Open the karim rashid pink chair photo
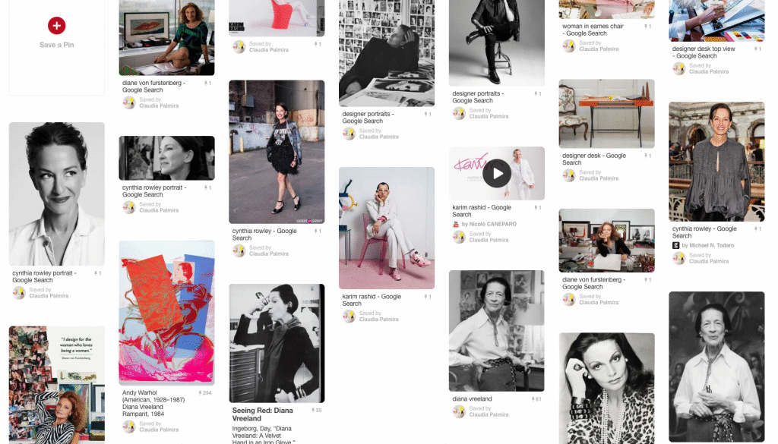The image size is (778, 444). click(386, 228)
